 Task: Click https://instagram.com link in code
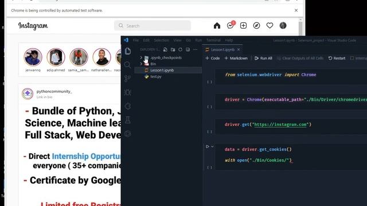pyautogui.click(x=280, y=125)
